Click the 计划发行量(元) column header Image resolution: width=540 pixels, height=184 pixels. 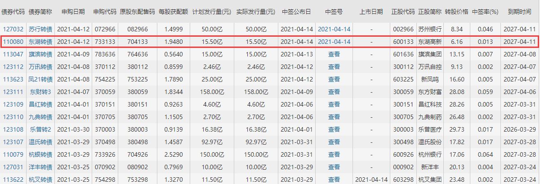(x=212, y=12)
